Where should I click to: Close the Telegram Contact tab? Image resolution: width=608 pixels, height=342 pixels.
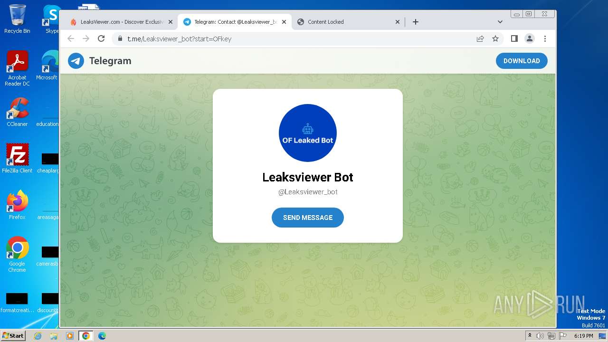tap(284, 22)
